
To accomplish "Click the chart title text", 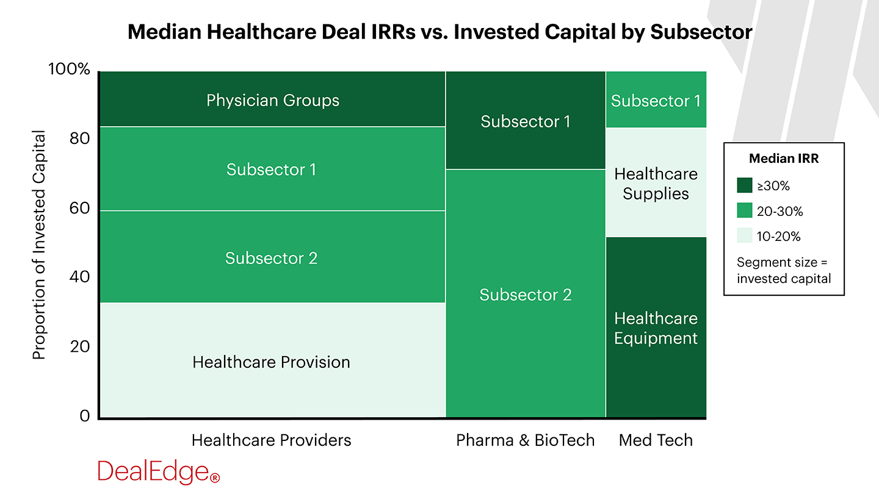I will pyautogui.click(x=440, y=32).
